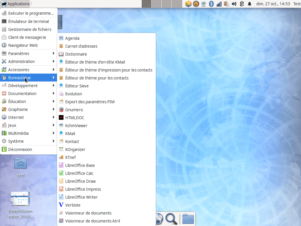
Task: Click the clock showing dim. 27 oct., 14:53
Action: pyautogui.click(x=273, y=4)
